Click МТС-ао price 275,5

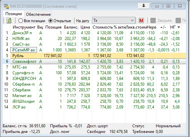click(85, 67)
